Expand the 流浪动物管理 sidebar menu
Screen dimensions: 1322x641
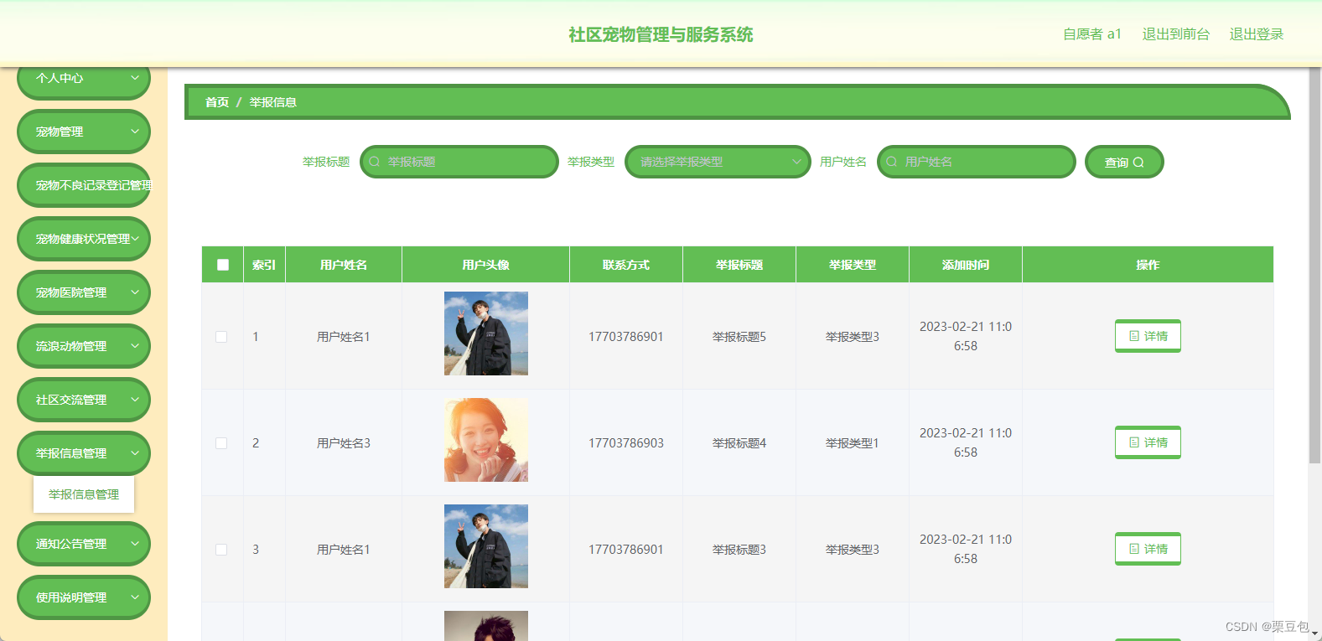84,346
